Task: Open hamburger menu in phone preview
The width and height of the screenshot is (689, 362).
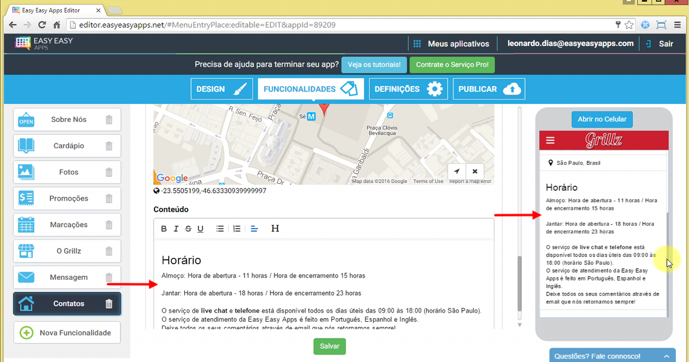Action: (x=551, y=140)
